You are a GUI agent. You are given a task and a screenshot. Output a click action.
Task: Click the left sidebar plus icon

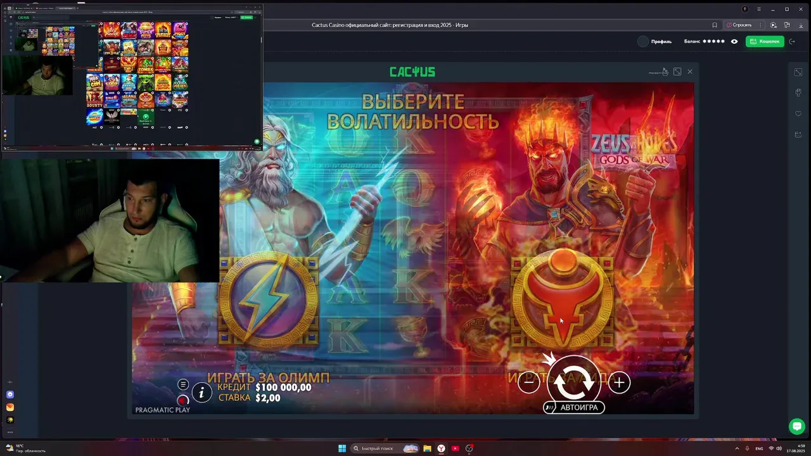click(x=10, y=383)
